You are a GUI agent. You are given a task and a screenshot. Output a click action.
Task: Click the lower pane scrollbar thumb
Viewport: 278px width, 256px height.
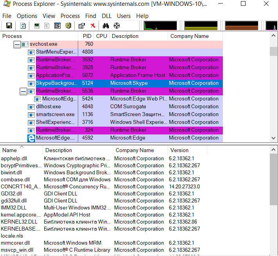pos(274,179)
